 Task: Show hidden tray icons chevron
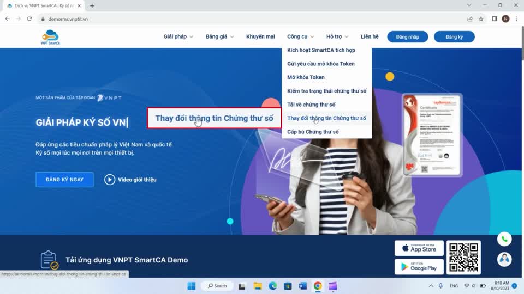(431, 286)
